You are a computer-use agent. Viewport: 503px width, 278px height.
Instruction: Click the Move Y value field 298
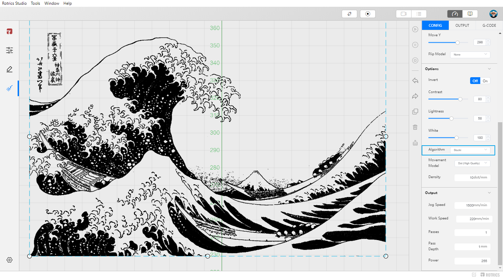click(x=480, y=42)
